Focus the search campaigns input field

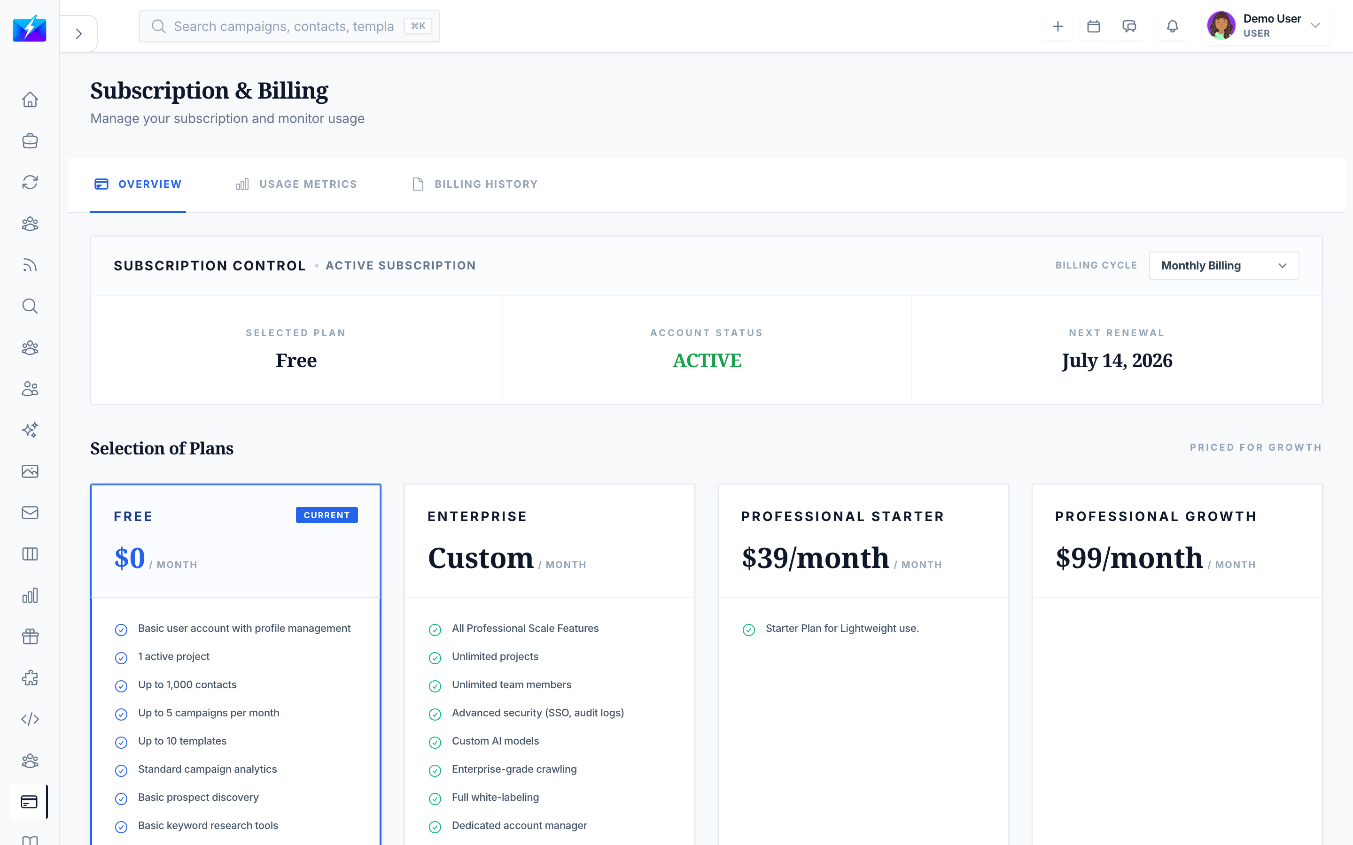pos(289,26)
